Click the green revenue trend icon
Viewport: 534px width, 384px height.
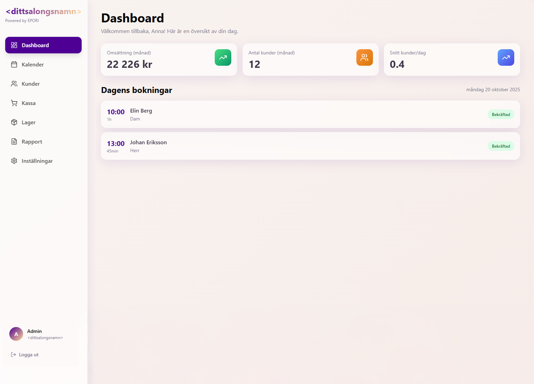coord(223,58)
